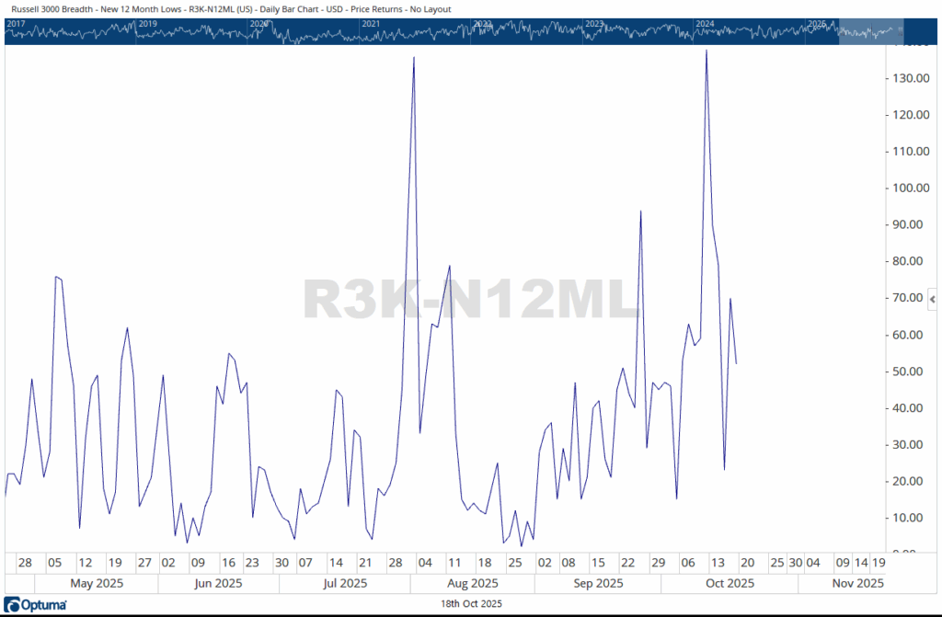Select Jul 2025 on the date axis
Viewport: 942px width, 617px height.
pyautogui.click(x=345, y=583)
